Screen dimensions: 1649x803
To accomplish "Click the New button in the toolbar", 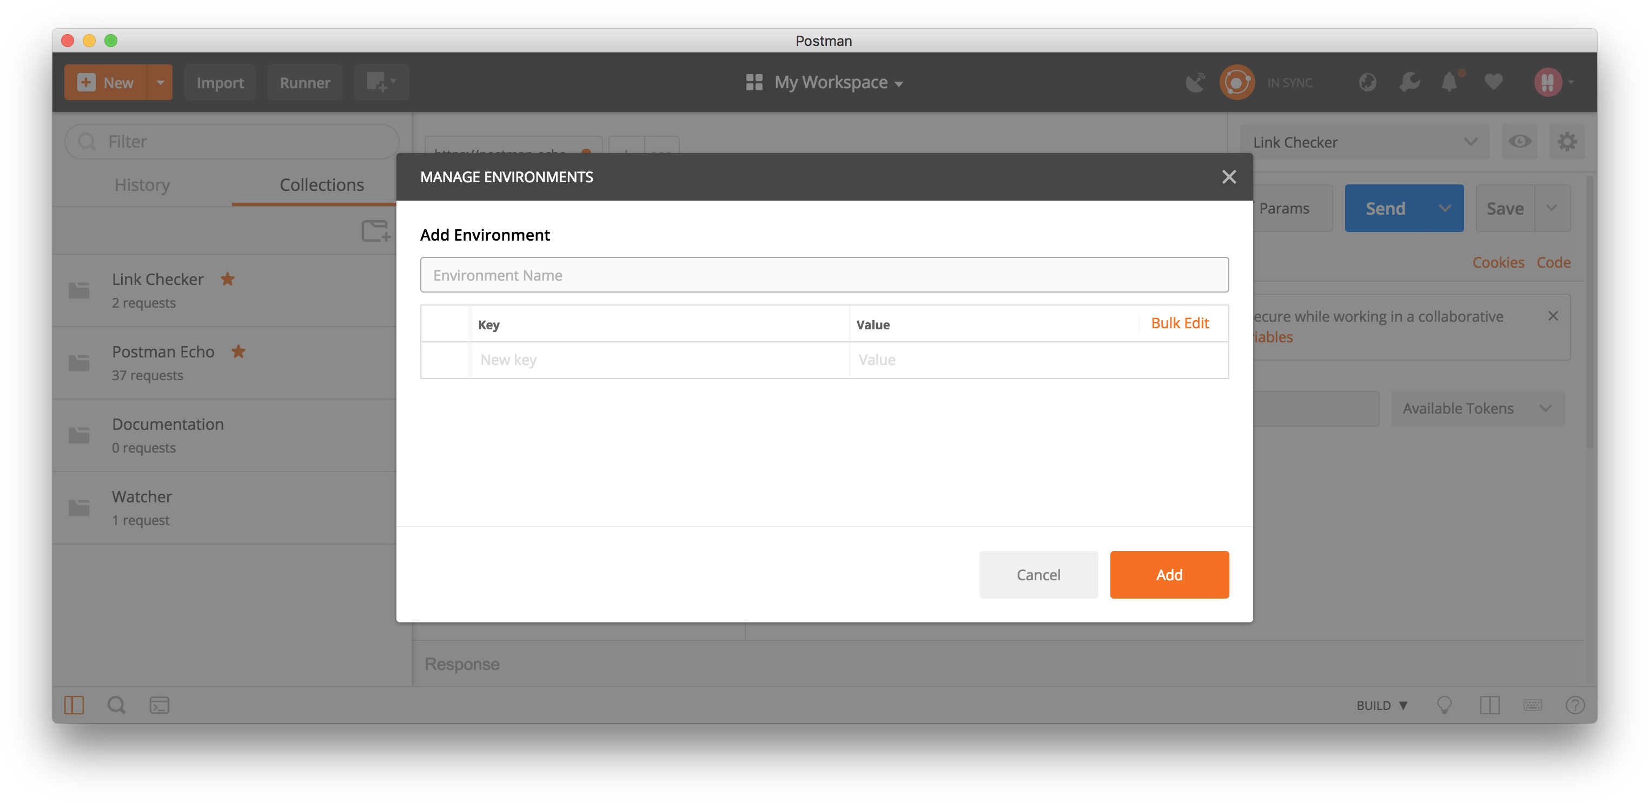I will click(x=105, y=83).
